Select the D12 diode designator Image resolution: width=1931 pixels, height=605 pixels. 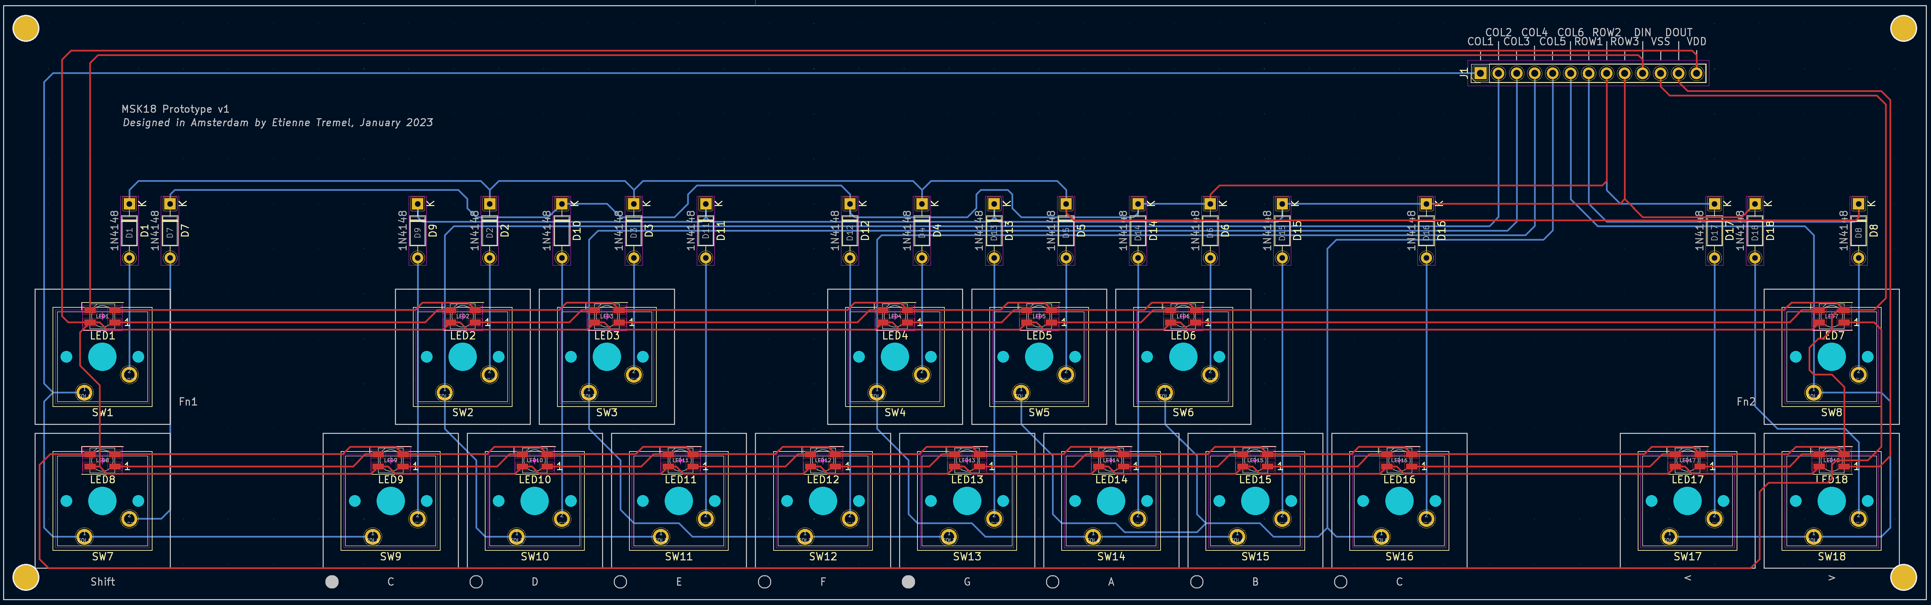(x=865, y=230)
